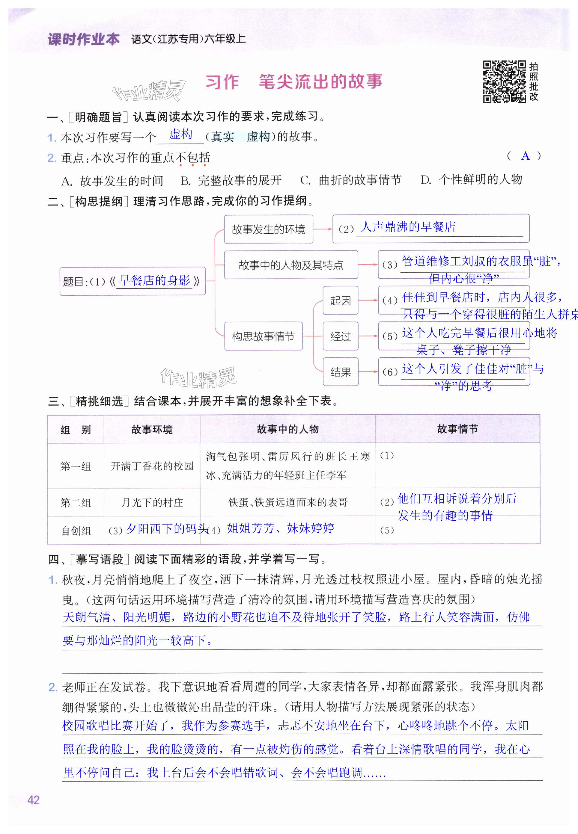This screenshot has width=578, height=834.
Task: Click the box 故事中的人物及其特点
Action: click(291, 265)
